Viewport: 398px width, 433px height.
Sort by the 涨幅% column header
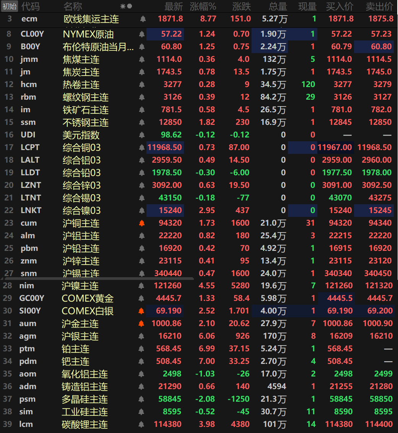[x=203, y=6]
